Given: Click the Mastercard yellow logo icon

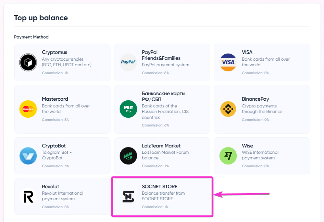Looking at the screenshot, I should (x=28, y=109).
